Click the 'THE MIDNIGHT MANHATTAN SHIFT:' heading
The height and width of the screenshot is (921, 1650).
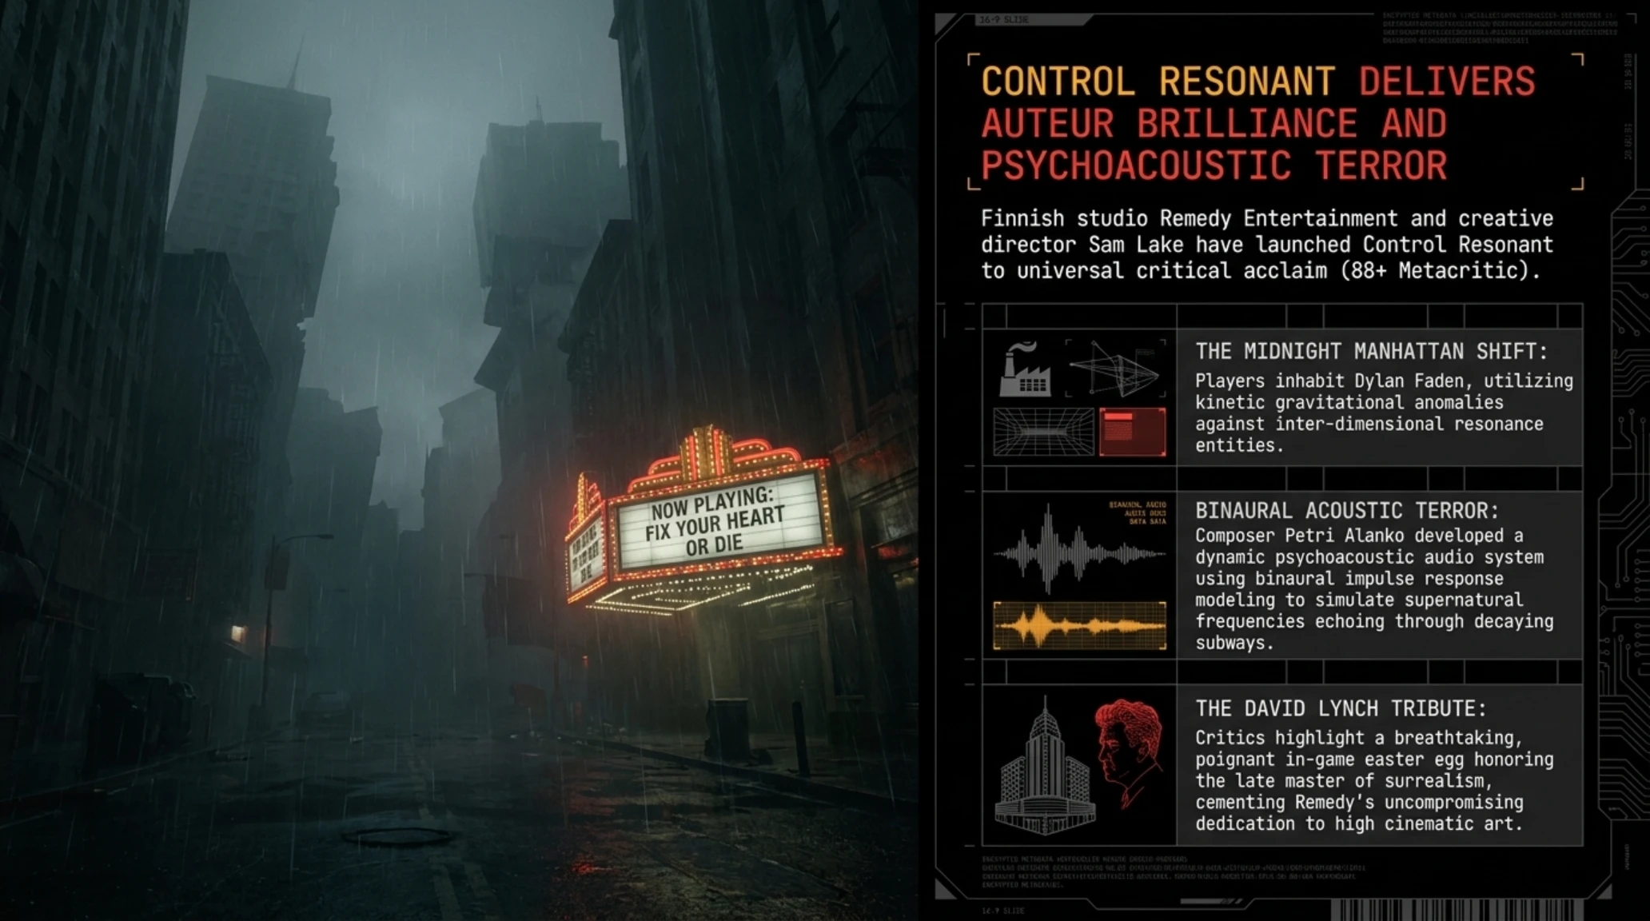coord(1372,351)
